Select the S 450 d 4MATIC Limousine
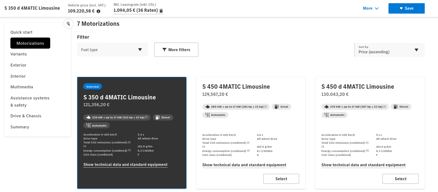 pos(400,179)
